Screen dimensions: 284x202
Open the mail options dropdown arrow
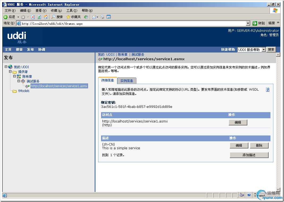[x=97, y=17]
